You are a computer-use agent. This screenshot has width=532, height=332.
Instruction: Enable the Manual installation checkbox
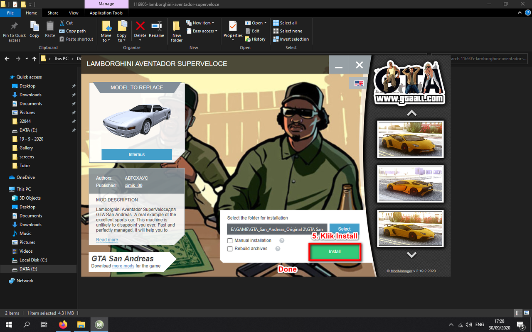click(230, 241)
